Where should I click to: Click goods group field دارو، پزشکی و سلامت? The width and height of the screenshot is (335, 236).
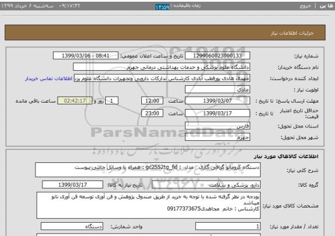pos(206,184)
